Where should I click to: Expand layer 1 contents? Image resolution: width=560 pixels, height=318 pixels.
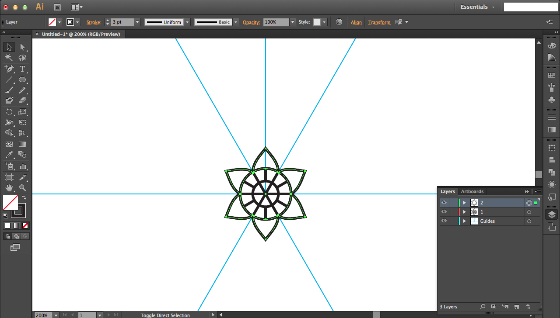tap(465, 212)
